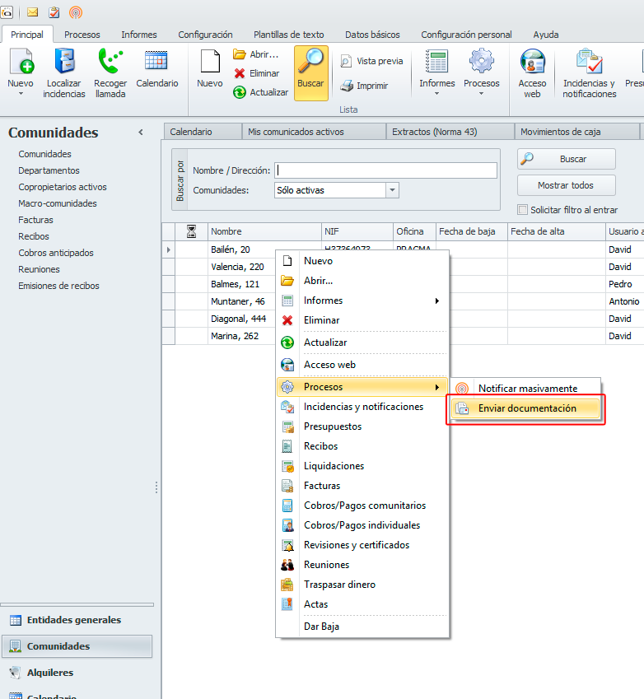Choose Dar Baja in context menu
Viewport: 644px width, 699px height.
coord(362,627)
